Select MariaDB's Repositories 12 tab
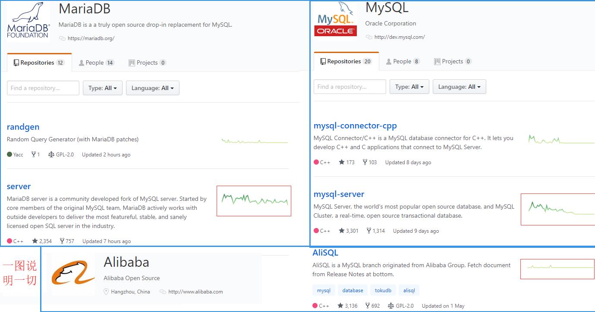595x312 pixels. coord(39,62)
